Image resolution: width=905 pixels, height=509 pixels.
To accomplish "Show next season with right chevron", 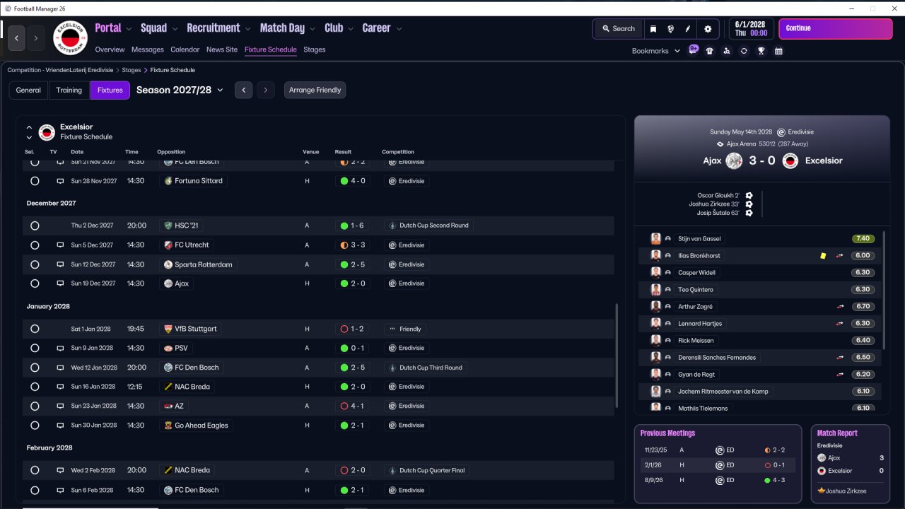I will click(x=266, y=90).
